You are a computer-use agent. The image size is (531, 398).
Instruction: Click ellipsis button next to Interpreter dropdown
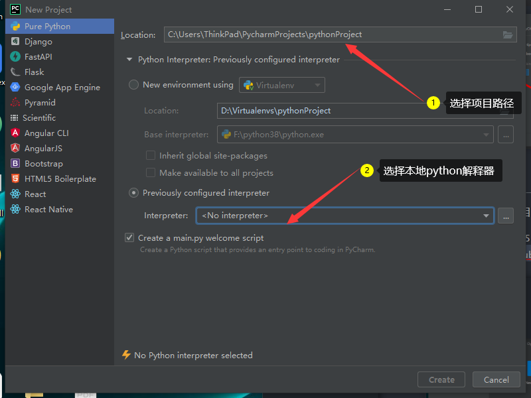(x=506, y=216)
